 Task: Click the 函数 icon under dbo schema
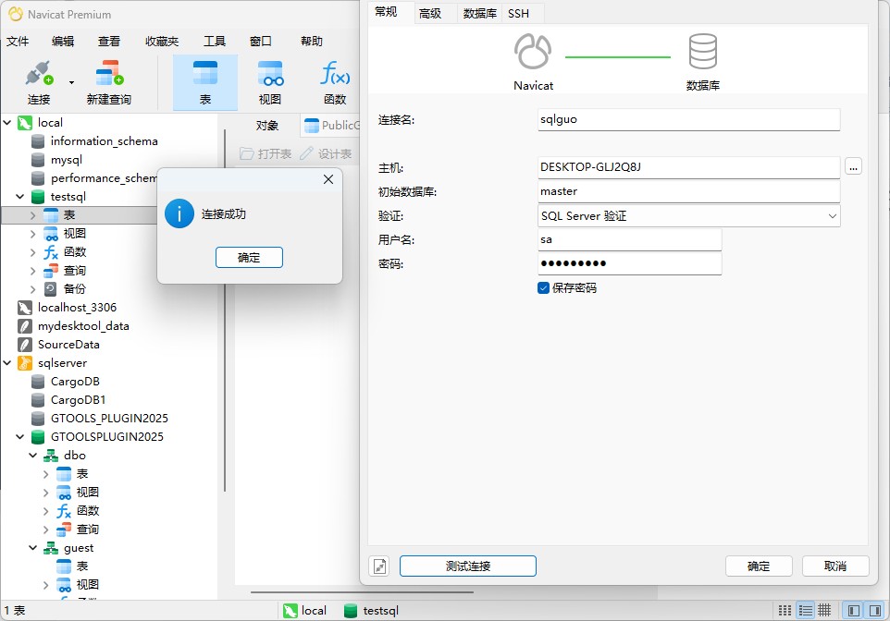(x=64, y=510)
